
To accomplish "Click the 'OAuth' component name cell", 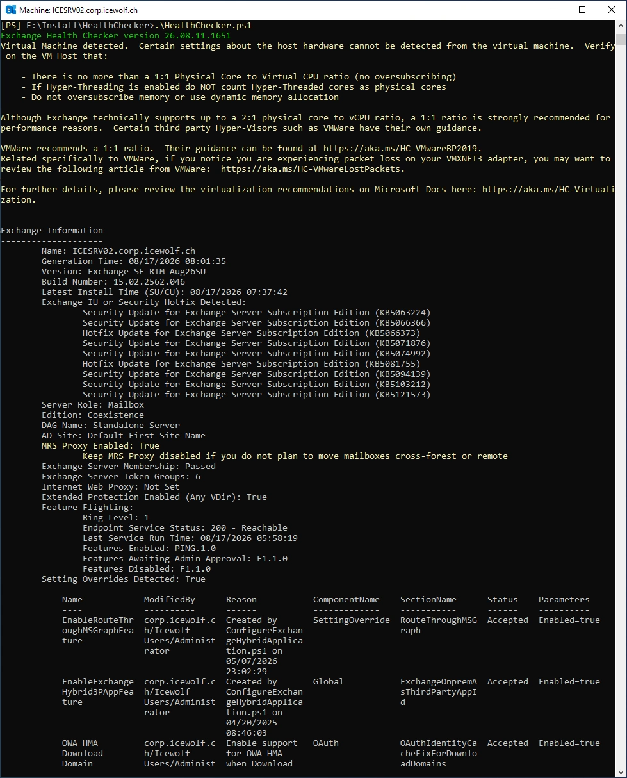I will [x=326, y=743].
